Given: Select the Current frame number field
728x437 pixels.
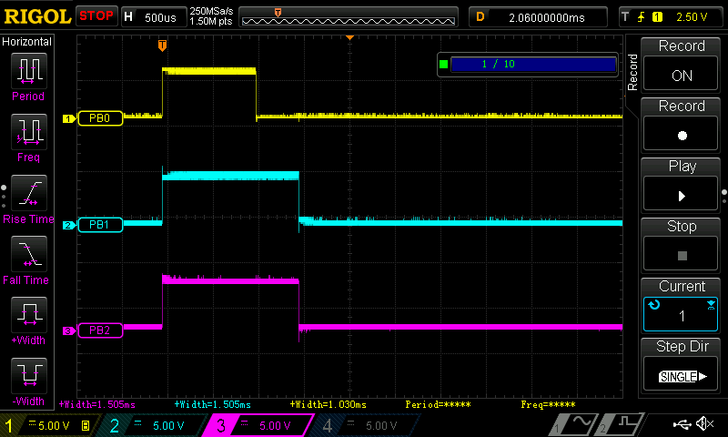Looking at the screenshot, I should pyautogui.click(x=681, y=315).
